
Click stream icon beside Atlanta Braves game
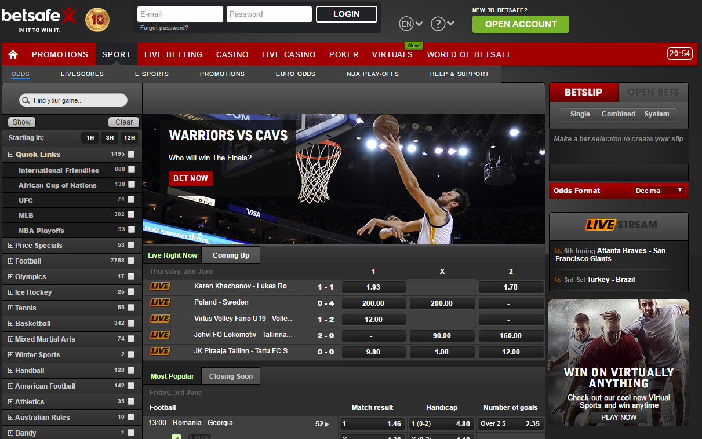pyautogui.click(x=559, y=251)
